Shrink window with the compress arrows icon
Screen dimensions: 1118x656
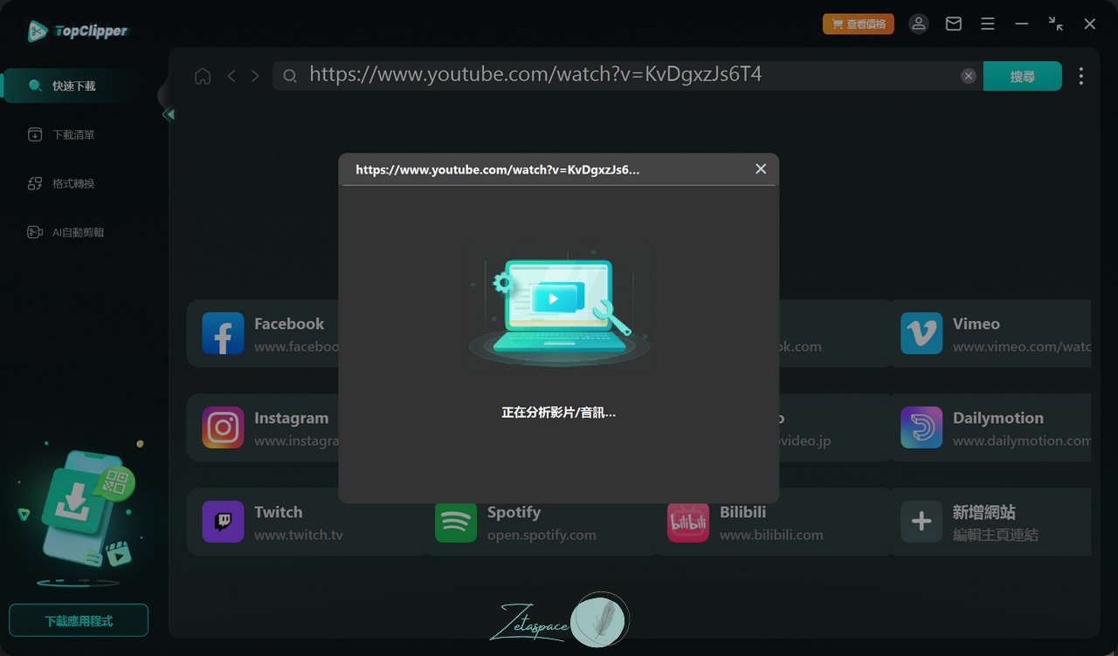[1056, 24]
